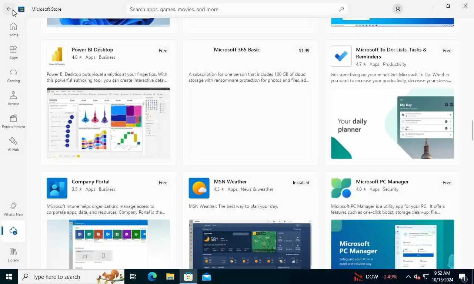Open the user profile account icon

pyautogui.click(x=398, y=9)
